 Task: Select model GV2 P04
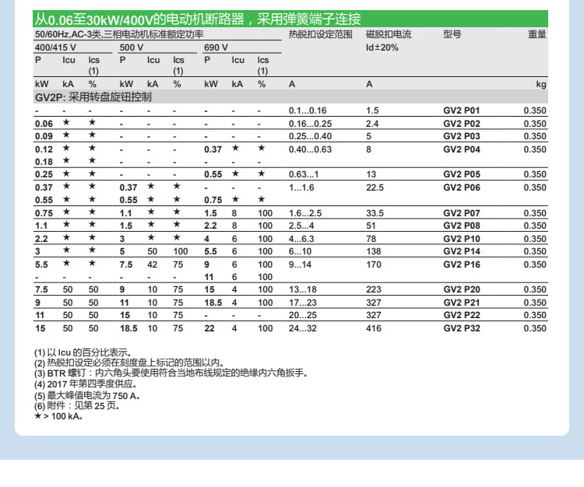(x=462, y=149)
